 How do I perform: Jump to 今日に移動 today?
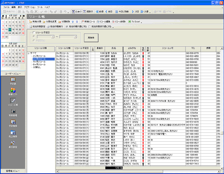pos(122,12)
